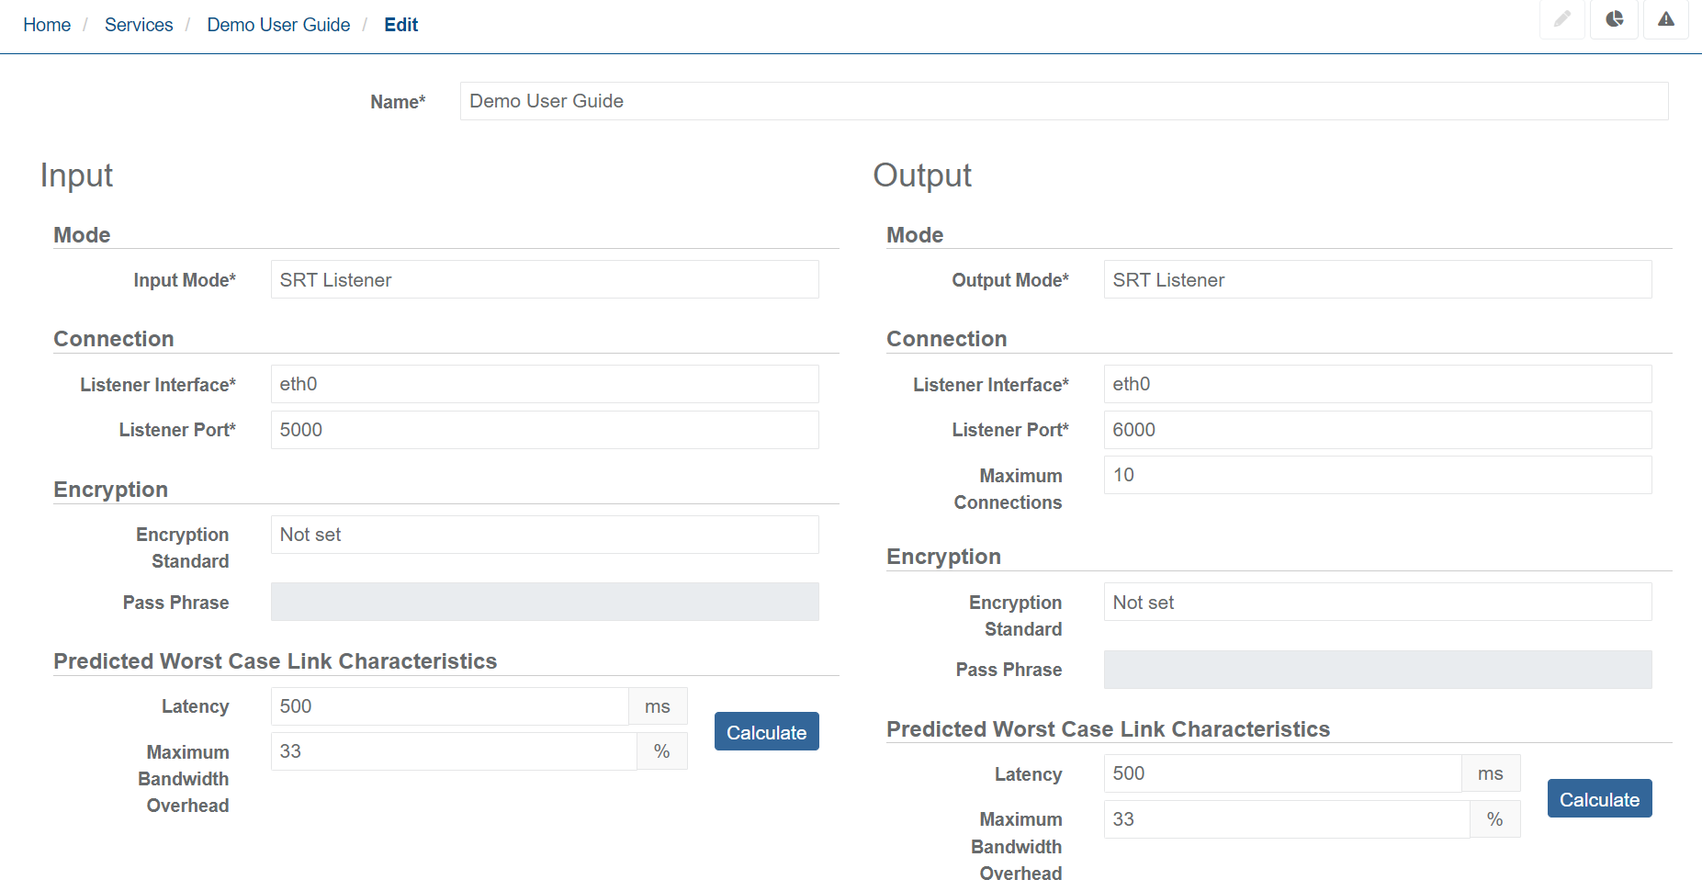Open Input Encryption Standard dropdown
Image resolution: width=1702 pixels, height=891 pixels.
[544, 535]
